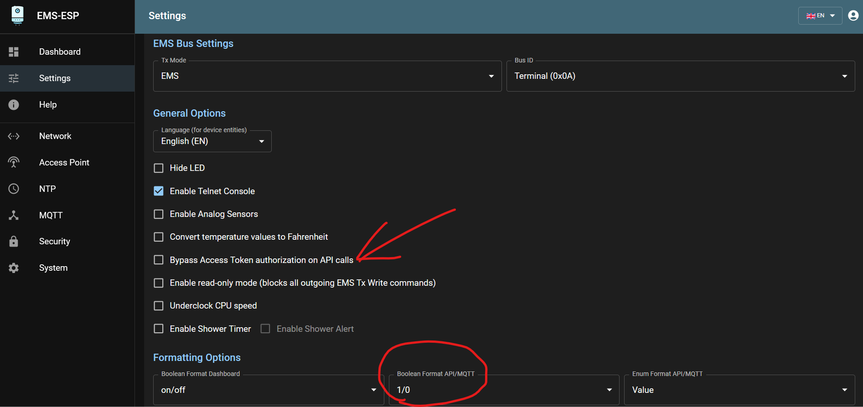Click the EMS-ESP logo icon
The height and width of the screenshot is (407, 863).
17,15
